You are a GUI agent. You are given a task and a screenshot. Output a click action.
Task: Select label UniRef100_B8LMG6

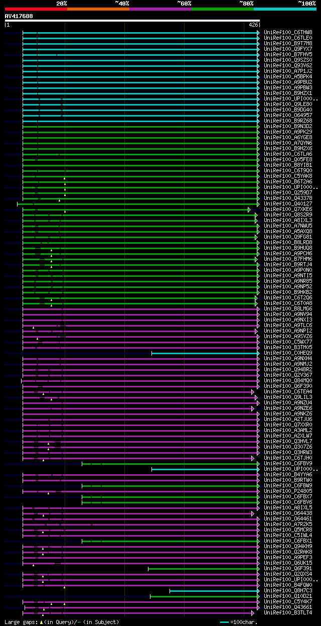click(x=288, y=309)
